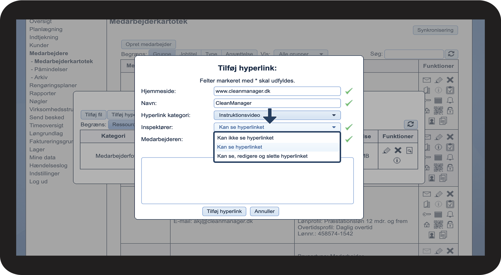Screen dimensions: 501x275
Task: Click refresh icon next to Søg field
Action: [451, 54]
